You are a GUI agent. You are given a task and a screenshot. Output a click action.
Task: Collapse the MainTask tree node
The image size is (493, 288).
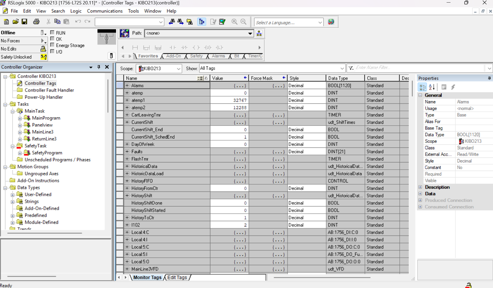(x=12, y=111)
